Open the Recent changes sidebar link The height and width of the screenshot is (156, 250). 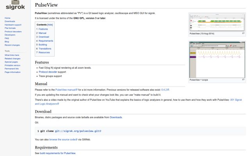[12, 45]
